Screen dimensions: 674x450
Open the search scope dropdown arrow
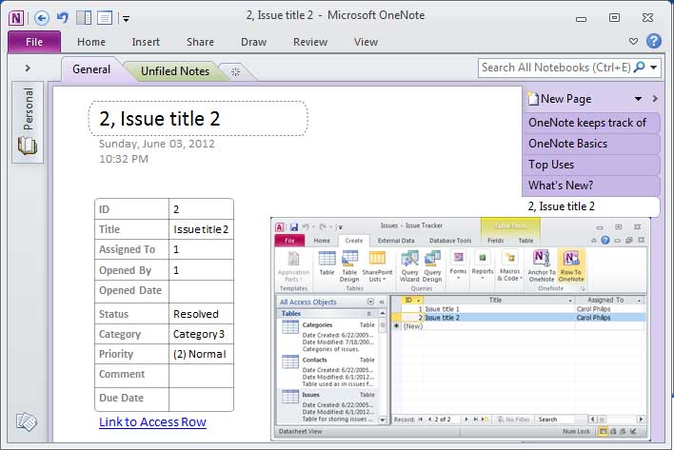pyautogui.click(x=654, y=68)
